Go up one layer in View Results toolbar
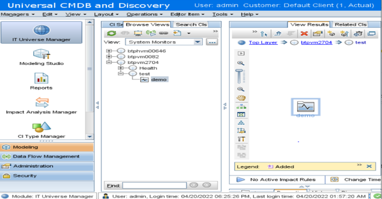 point(278,34)
